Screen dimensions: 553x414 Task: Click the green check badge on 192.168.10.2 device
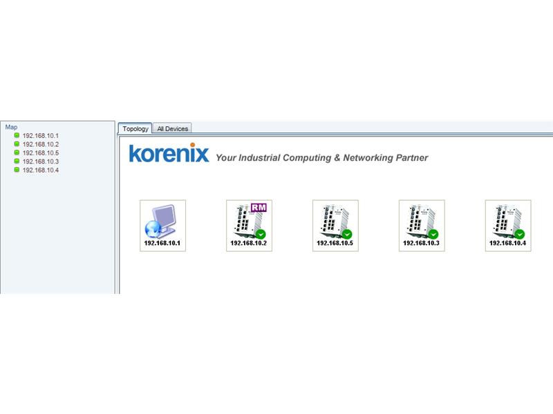tap(261, 234)
